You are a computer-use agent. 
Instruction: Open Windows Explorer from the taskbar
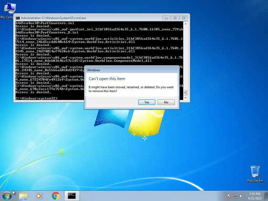pyautogui.click(x=23, y=196)
